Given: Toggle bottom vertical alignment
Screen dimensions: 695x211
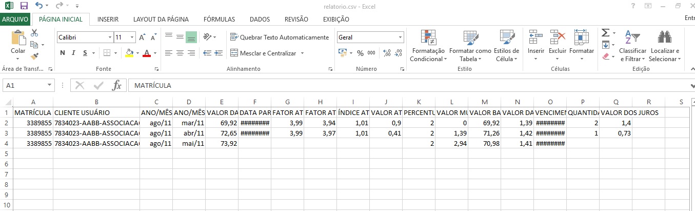Looking at the screenshot, I should pyautogui.click(x=191, y=37).
